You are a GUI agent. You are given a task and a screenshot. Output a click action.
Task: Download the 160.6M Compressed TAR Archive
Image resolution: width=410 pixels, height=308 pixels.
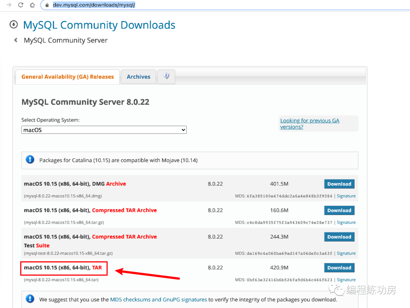(x=339, y=210)
